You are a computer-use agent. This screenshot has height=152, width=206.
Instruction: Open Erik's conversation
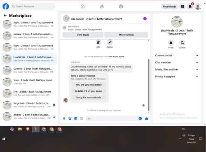29,93
